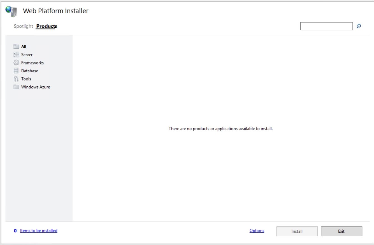
Task: Browse the Windows Azure category
Action: [x=36, y=87]
